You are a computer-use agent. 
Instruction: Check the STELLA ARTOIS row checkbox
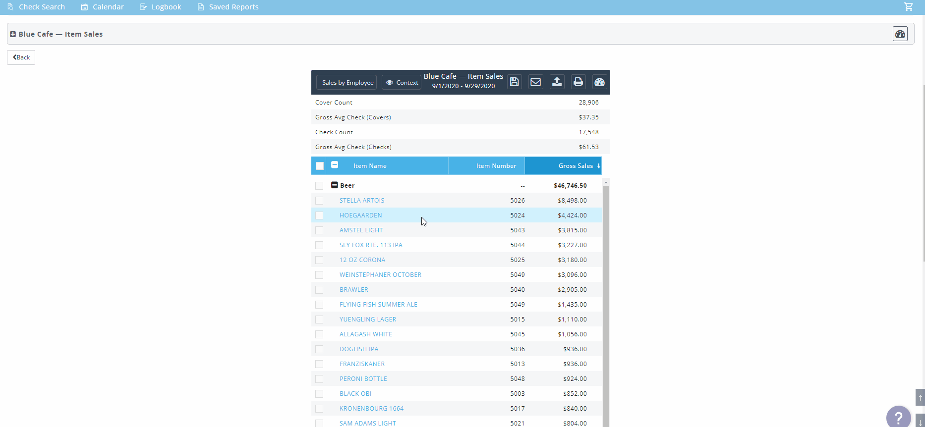point(319,201)
